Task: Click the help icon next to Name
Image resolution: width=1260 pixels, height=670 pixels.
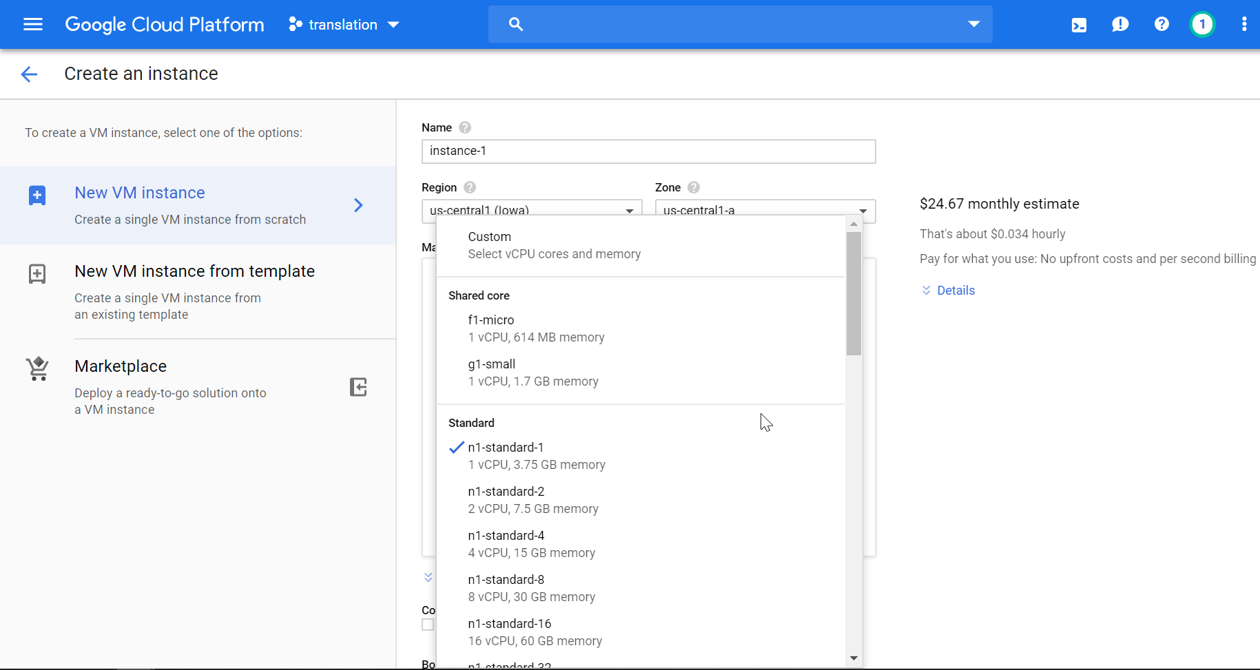Action: coord(465,127)
